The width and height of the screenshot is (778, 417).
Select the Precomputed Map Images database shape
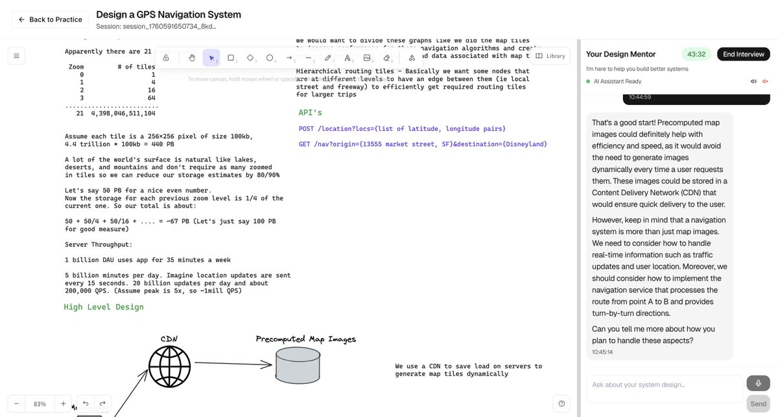click(297, 364)
